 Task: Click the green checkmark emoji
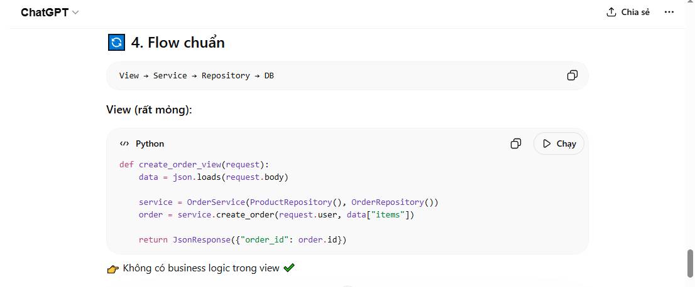click(289, 268)
